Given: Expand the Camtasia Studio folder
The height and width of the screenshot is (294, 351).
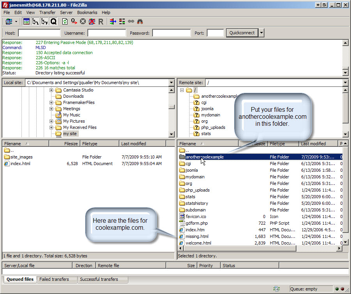Looking at the screenshot, I should click(51, 90).
